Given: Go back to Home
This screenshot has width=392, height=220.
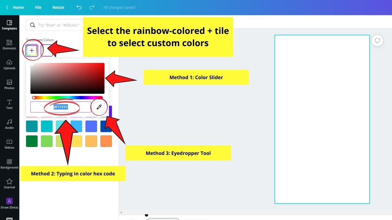Looking at the screenshot, I should pyautogui.click(x=15, y=7).
